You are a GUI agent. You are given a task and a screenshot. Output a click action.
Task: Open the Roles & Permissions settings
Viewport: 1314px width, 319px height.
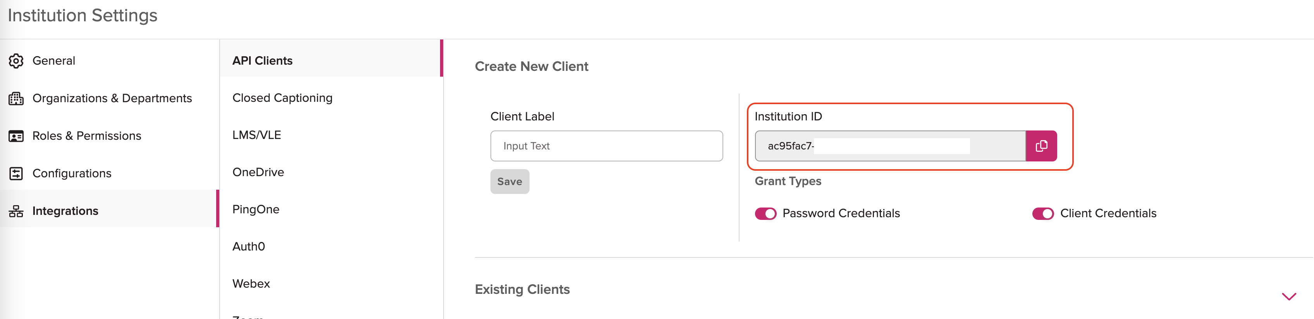coord(87,136)
